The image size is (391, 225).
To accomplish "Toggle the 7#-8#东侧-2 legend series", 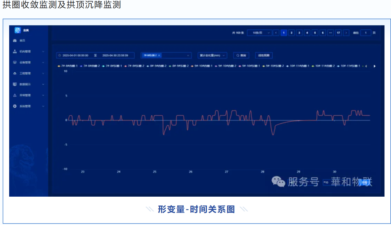I will [x=134, y=66].
